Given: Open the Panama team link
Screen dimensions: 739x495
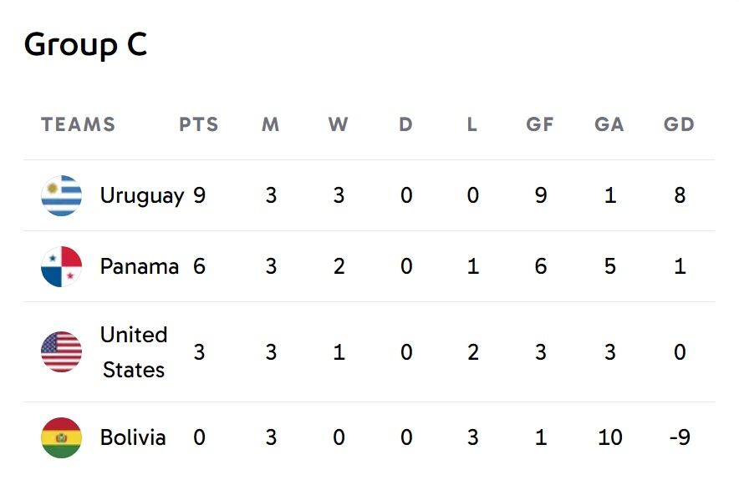Looking at the screenshot, I should pyautogui.click(x=139, y=267).
